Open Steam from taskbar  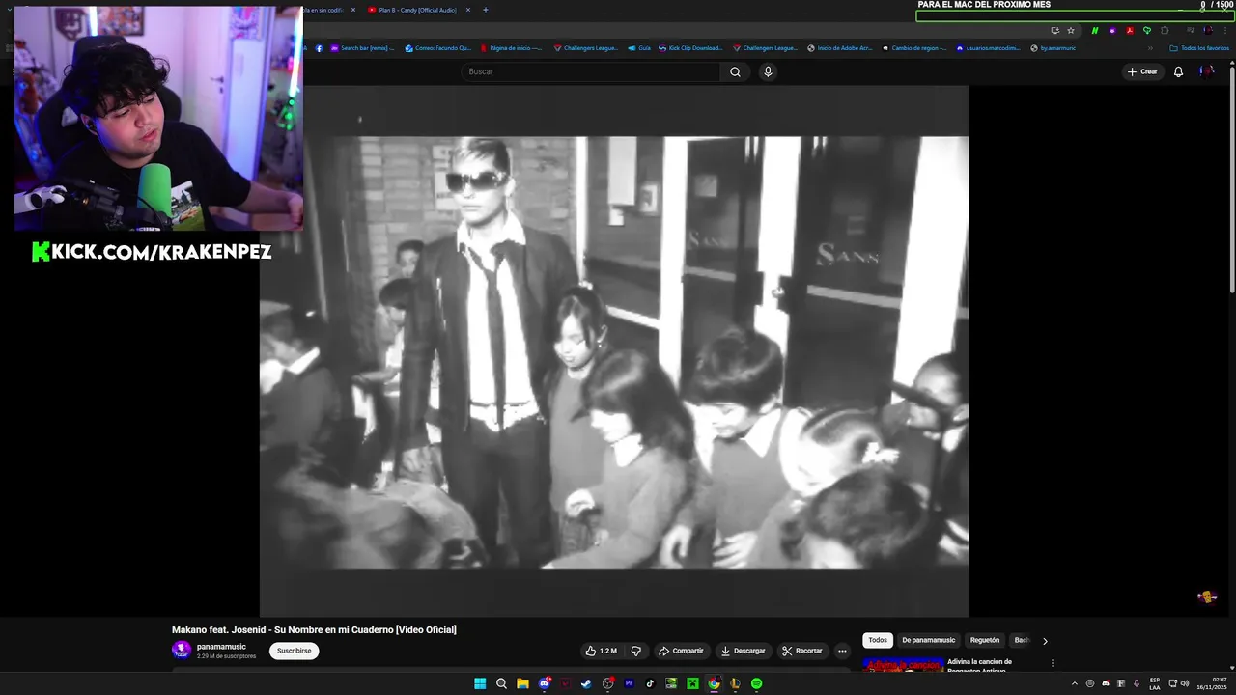coord(586,683)
